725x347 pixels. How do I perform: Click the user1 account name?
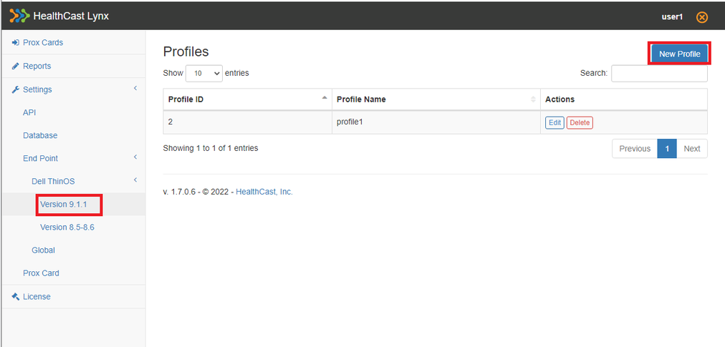point(672,17)
